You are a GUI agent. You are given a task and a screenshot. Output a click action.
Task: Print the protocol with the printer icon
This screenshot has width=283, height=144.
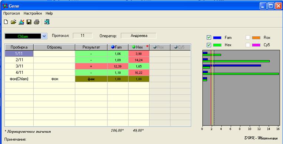37,22
